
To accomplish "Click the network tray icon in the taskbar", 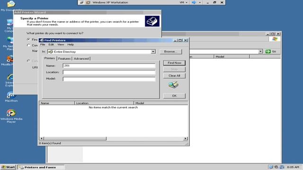I will 271,167.
